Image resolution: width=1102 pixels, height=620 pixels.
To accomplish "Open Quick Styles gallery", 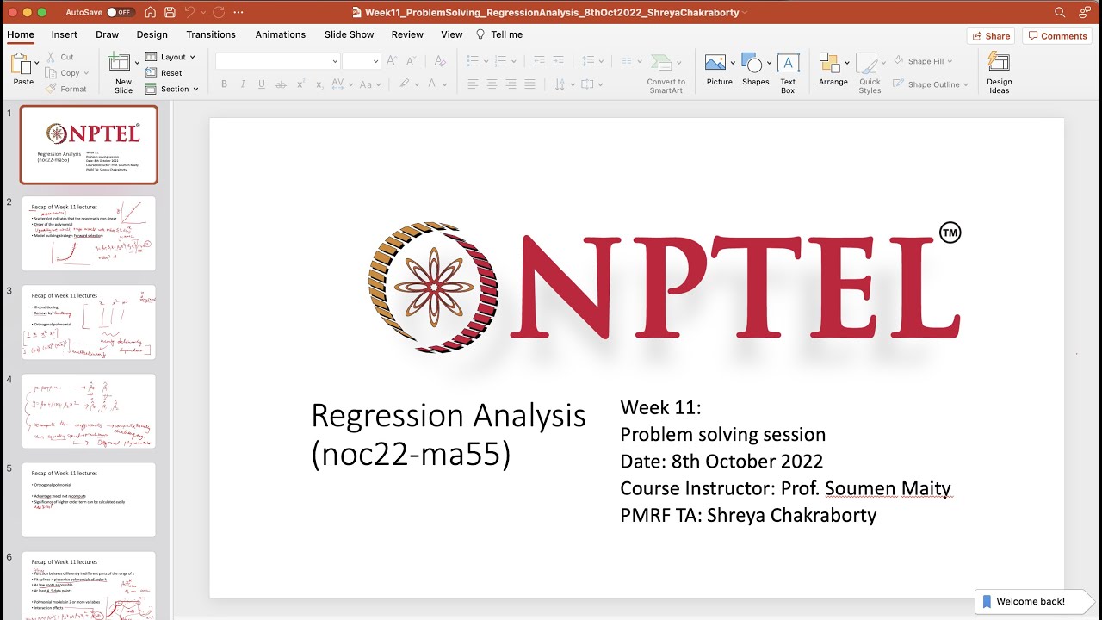I will click(x=870, y=72).
